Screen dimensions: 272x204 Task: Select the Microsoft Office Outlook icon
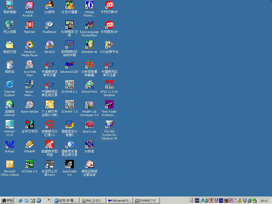coord(10,164)
